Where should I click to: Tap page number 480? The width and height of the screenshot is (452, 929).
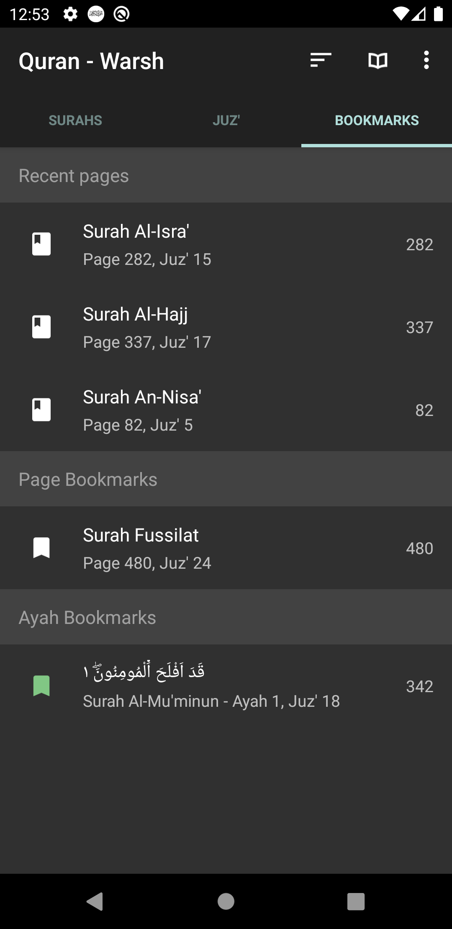[x=419, y=549]
